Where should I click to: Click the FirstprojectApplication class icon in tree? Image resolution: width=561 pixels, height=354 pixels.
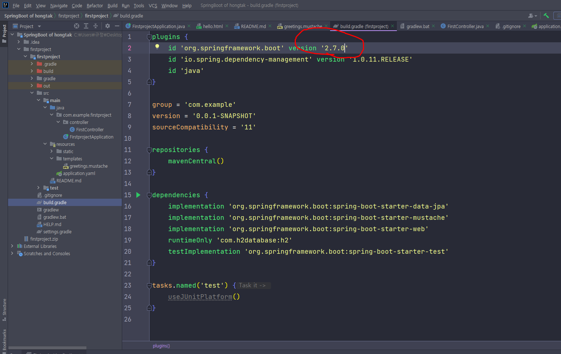[66, 137]
